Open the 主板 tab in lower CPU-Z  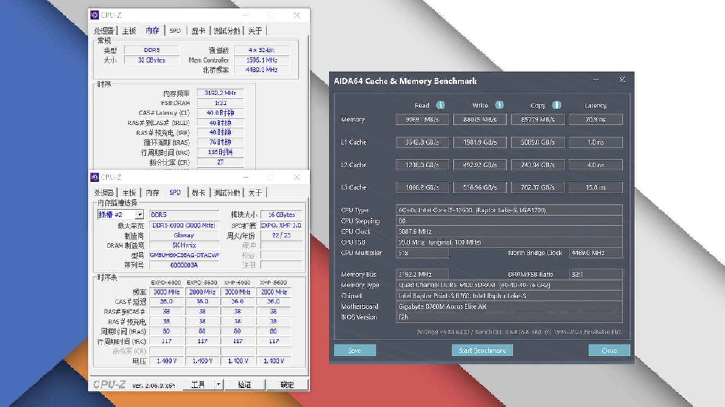(129, 193)
